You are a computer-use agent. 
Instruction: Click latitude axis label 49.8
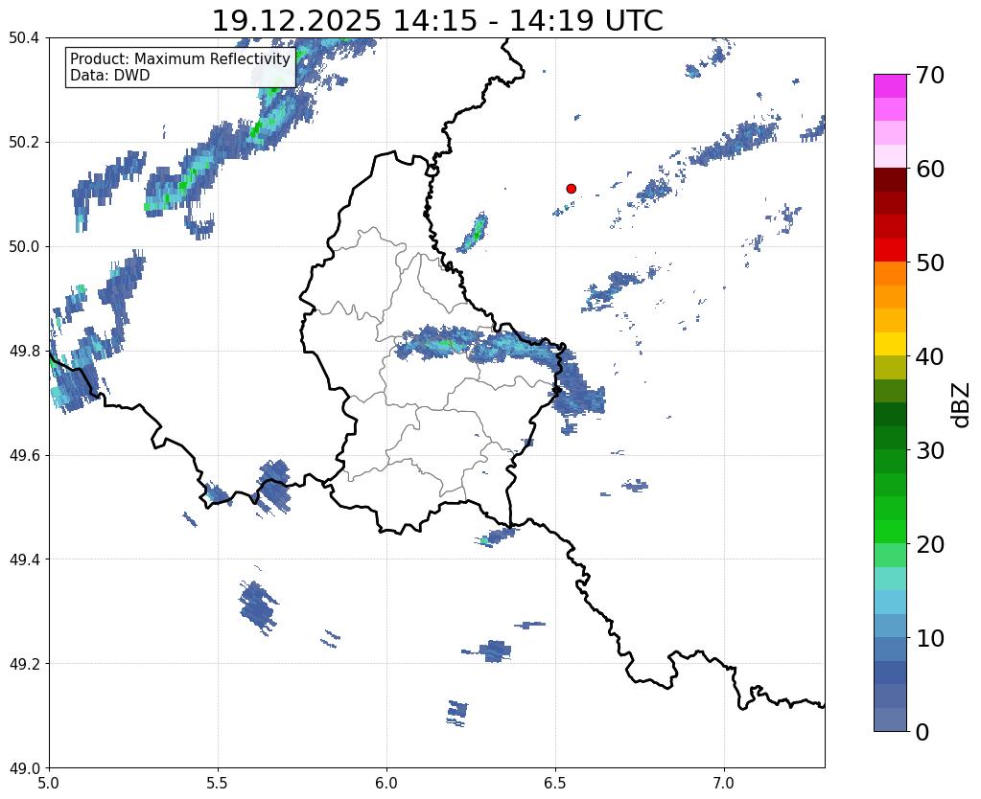click(x=24, y=352)
